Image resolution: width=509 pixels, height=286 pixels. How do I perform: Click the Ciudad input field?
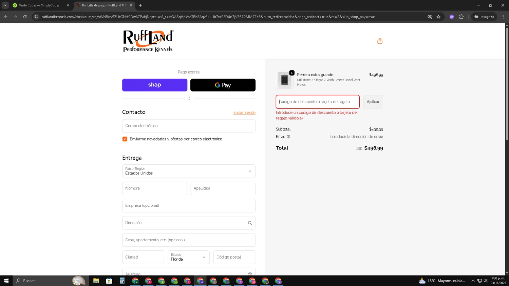pos(143,257)
